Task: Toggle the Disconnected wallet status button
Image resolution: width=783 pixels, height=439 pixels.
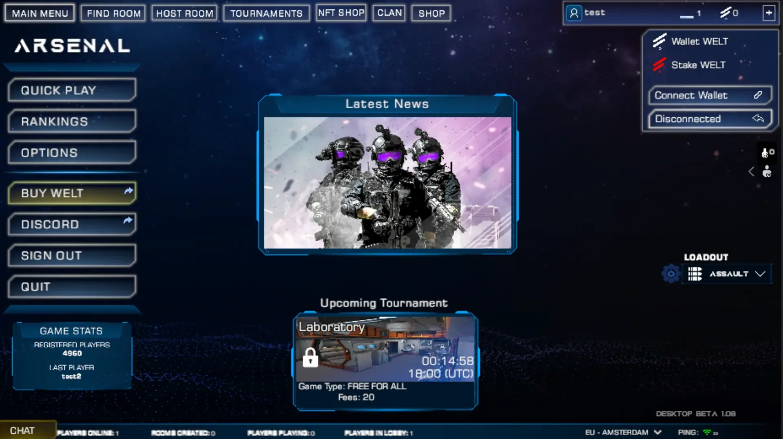Action: pyautogui.click(x=710, y=119)
